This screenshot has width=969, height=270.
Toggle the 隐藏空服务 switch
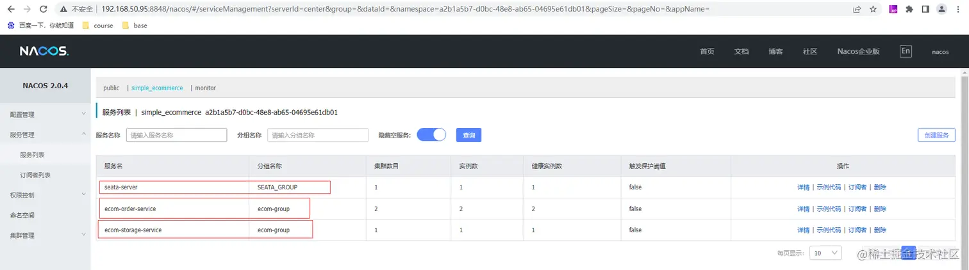[431, 134]
